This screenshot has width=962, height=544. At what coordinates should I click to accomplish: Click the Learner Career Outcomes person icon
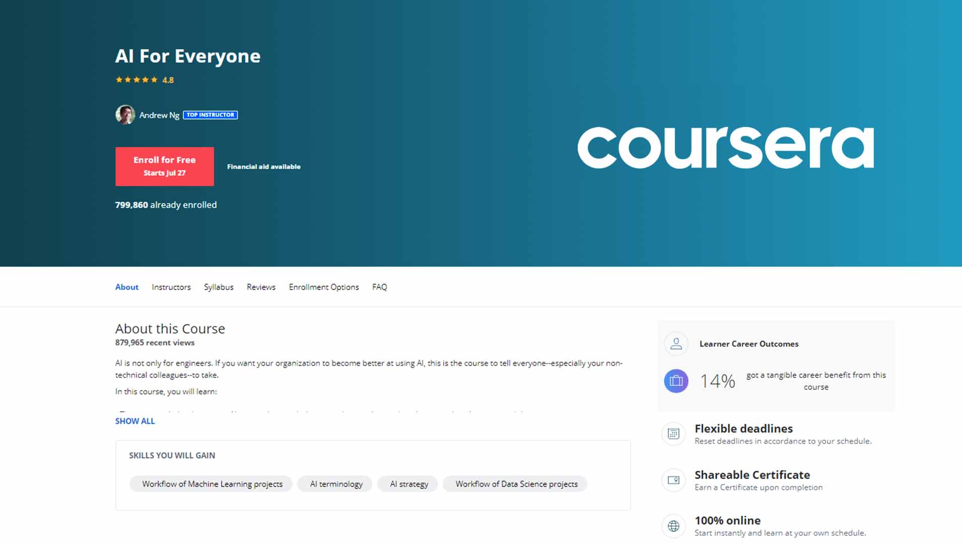[676, 344]
